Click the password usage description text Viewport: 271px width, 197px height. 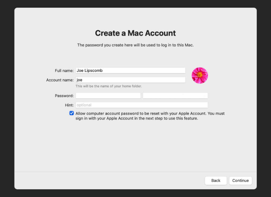135,45
